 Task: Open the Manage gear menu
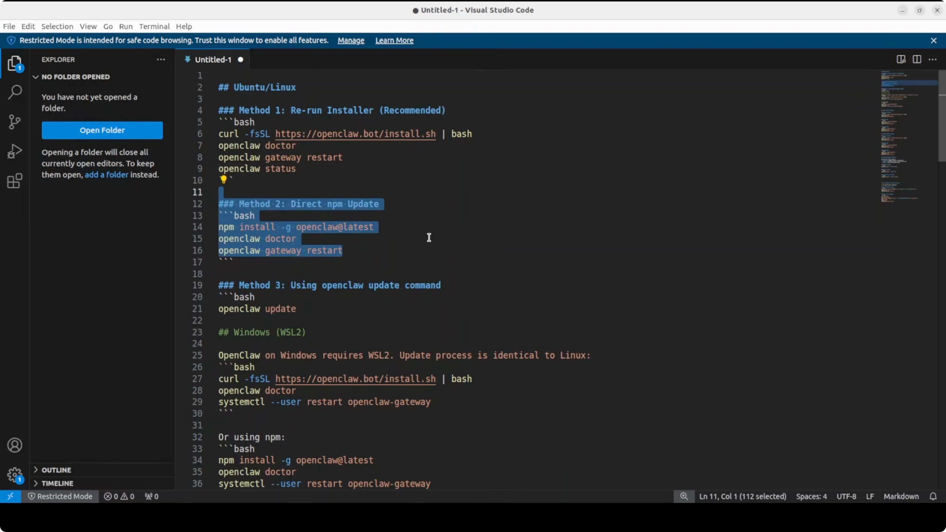[x=15, y=475]
